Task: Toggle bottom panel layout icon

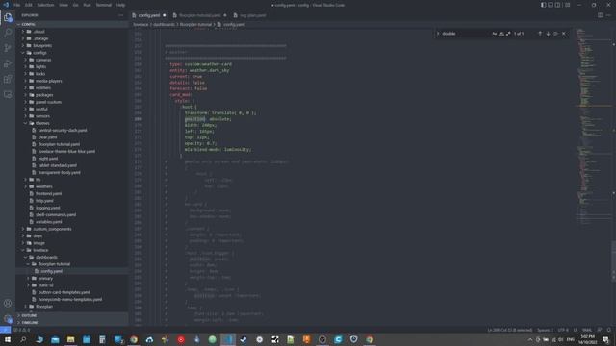Action: tap(551, 5)
